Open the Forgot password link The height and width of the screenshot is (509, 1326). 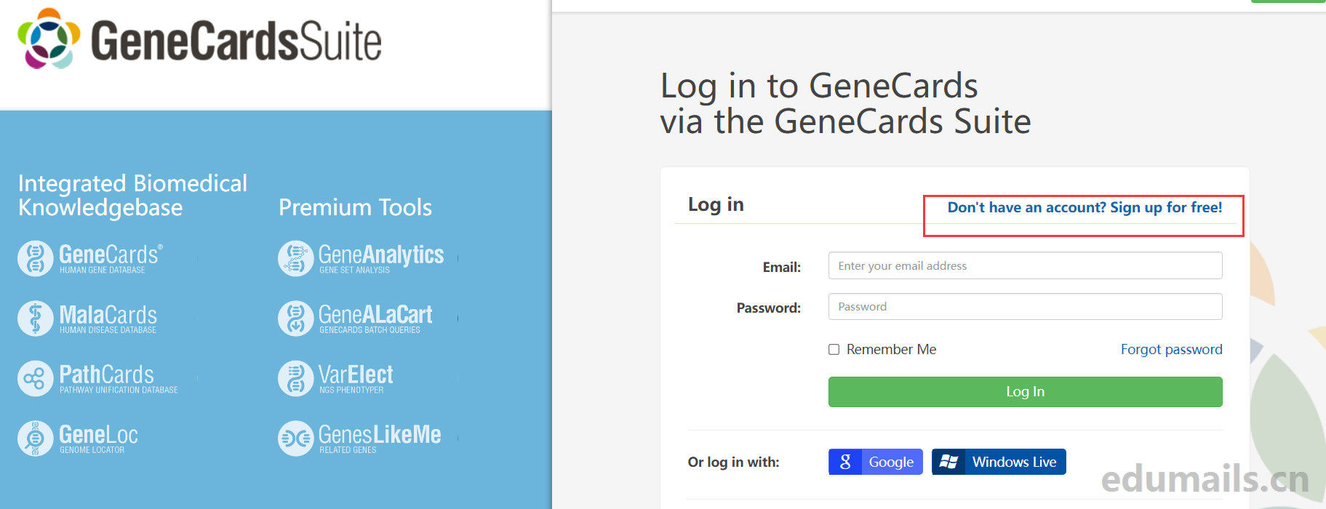(1171, 350)
